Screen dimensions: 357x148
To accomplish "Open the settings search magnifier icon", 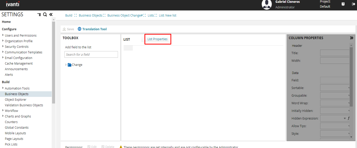I will pyautogui.click(x=45, y=14).
